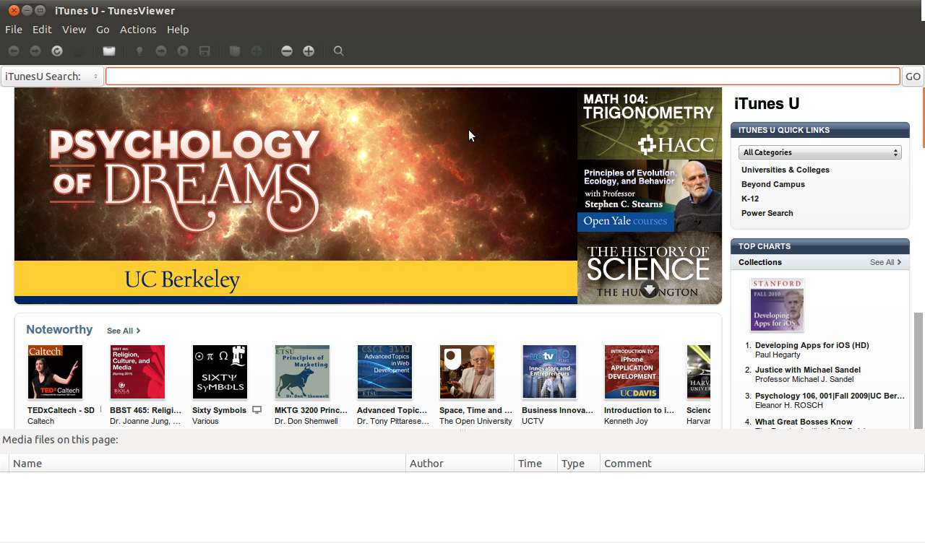
Task: Click the Name column header
Action: (207, 464)
